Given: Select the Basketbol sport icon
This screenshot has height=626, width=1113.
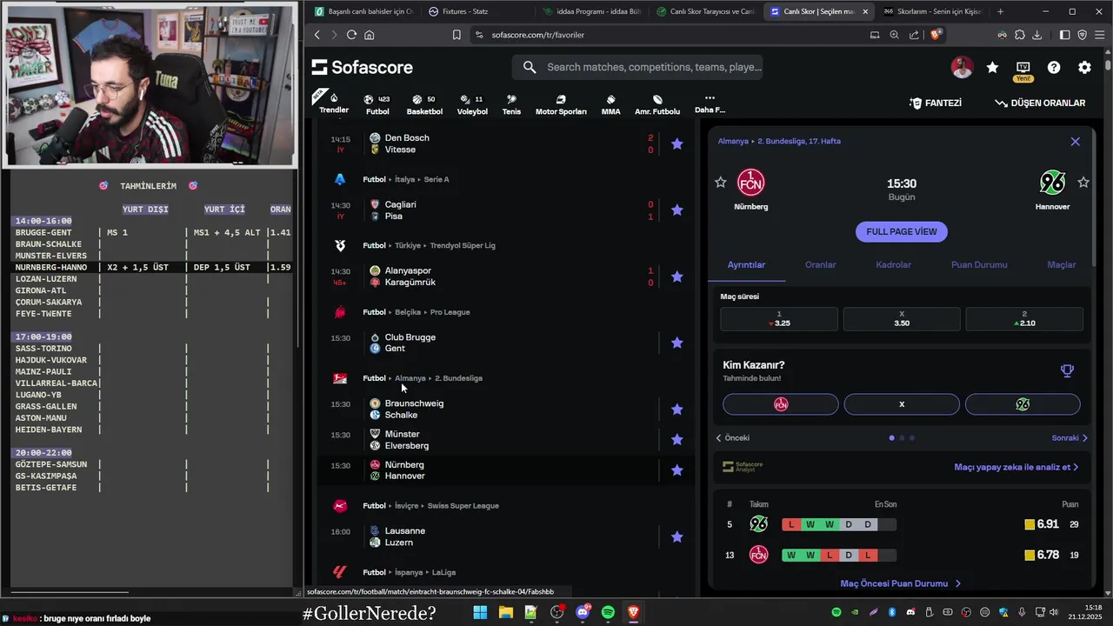Looking at the screenshot, I should (x=424, y=104).
